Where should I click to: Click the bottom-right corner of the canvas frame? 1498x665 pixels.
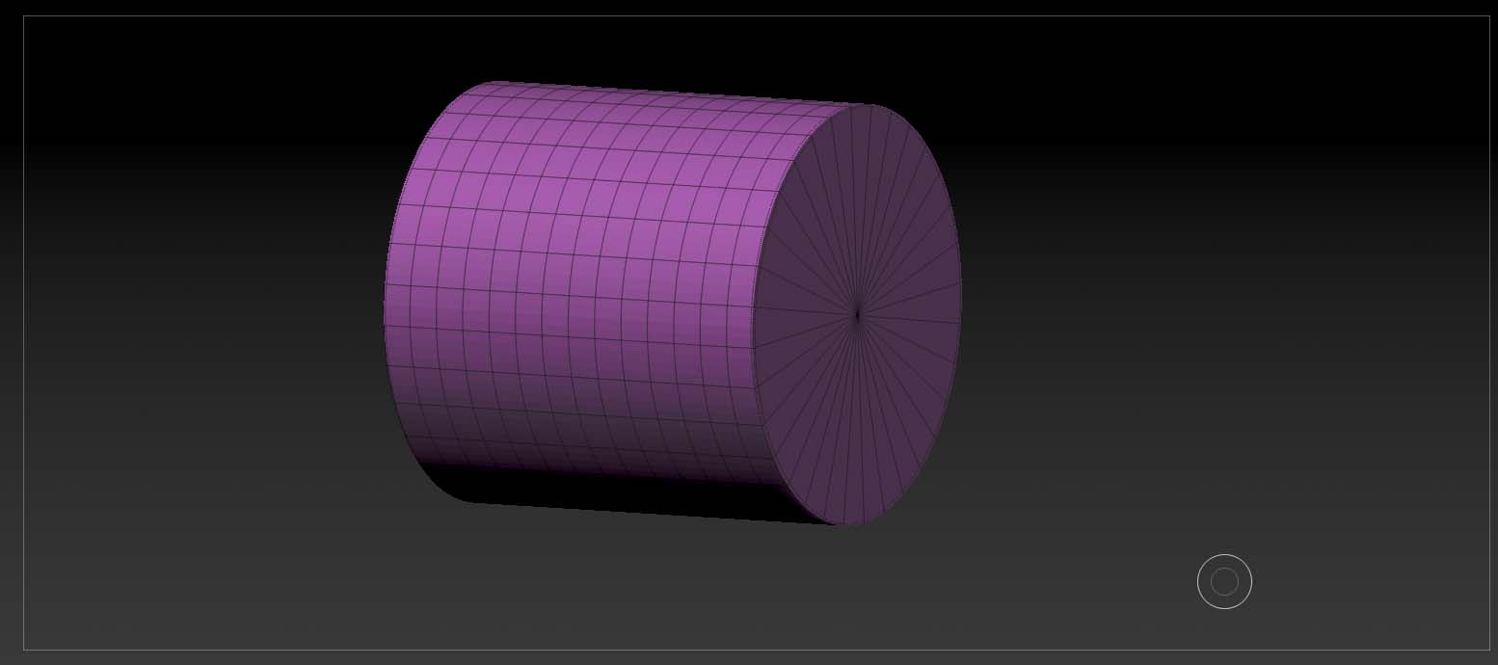pyautogui.click(x=1489, y=650)
